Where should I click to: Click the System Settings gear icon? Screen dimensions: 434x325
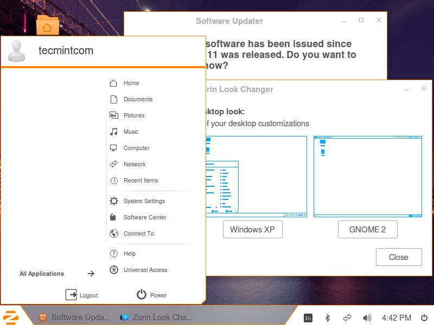[x=114, y=201]
